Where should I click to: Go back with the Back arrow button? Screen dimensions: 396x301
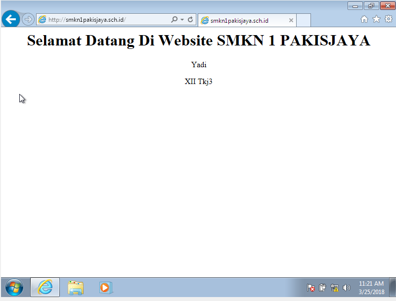coord(10,19)
